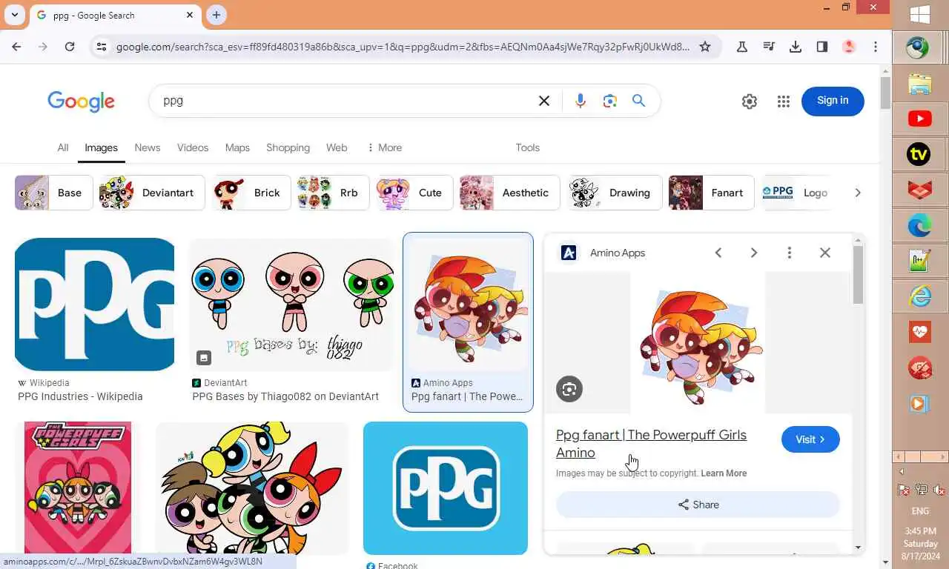949x569 pixels.
Task: Open preview panel three-dot options
Action: [790, 253]
